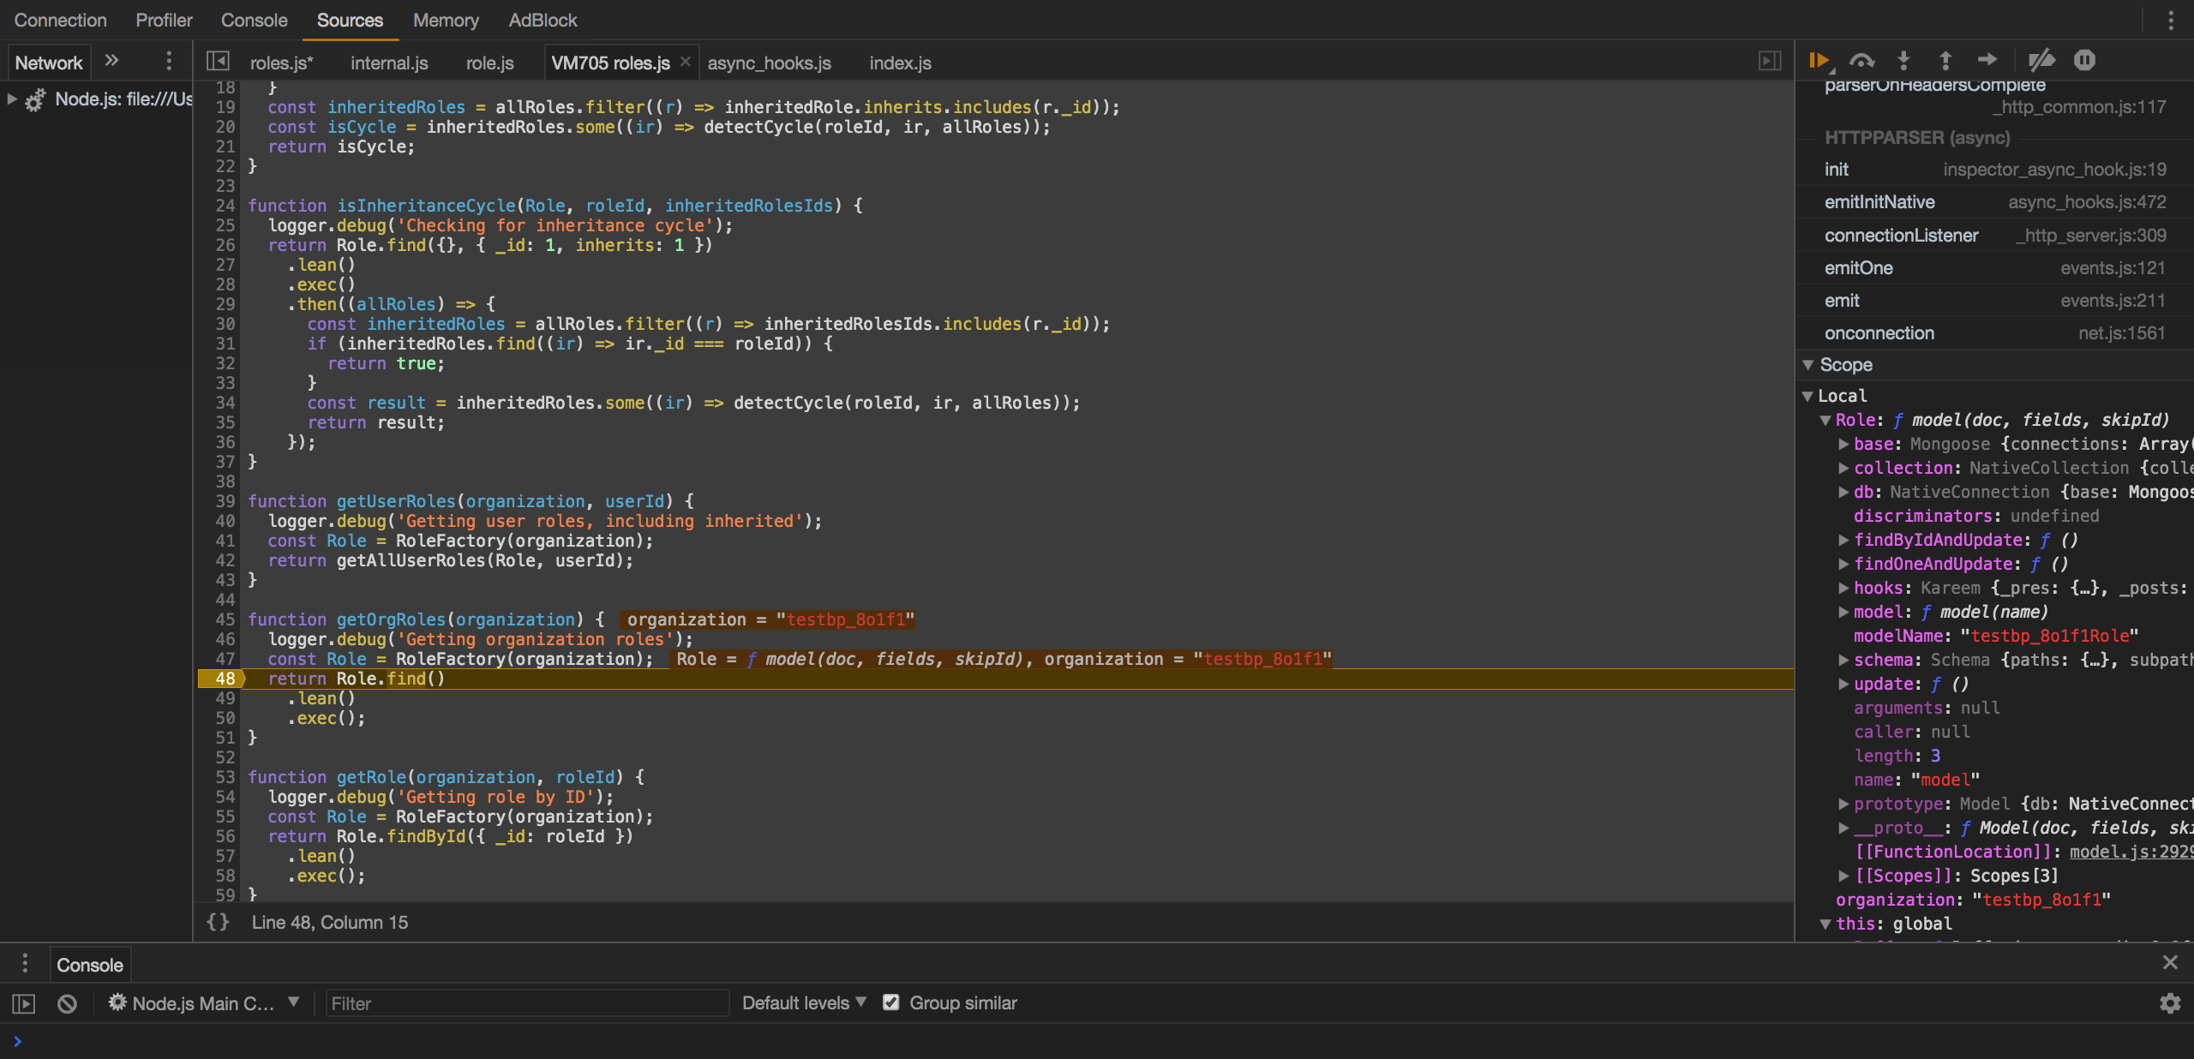Collapse the Scope section
2194x1059 pixels.
pos(1808,365)
